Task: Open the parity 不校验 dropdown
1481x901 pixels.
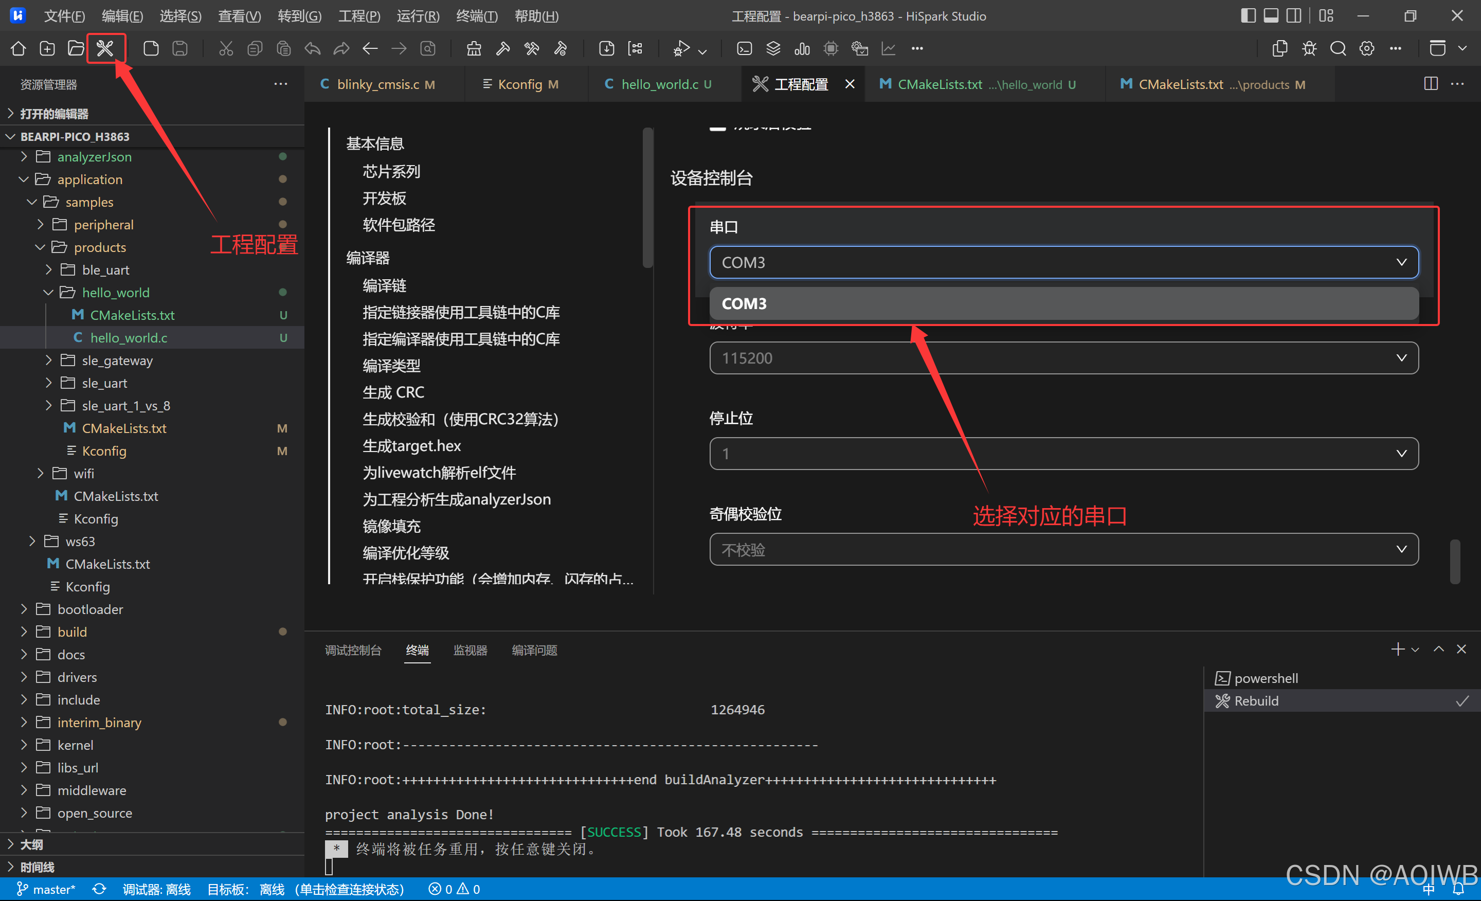Action: (x=1063, y=549)
